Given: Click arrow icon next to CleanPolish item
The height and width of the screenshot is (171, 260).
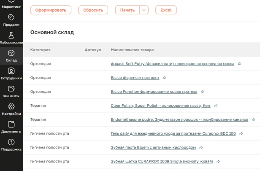Looking at the screenshot, I should pos(216,106).
